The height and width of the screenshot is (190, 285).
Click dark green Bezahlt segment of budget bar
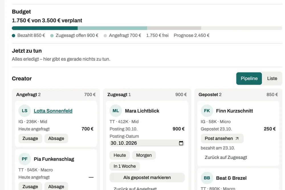(x=45, y=28)
